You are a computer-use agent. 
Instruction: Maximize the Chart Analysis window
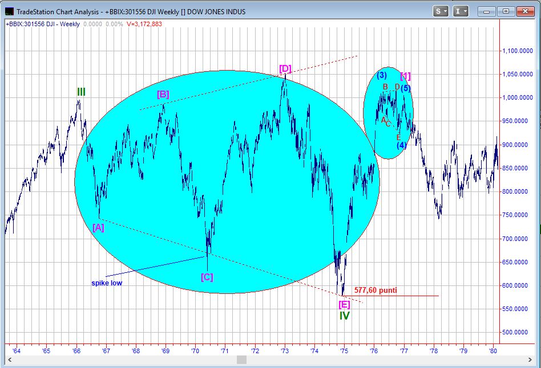[x=506, y=11]
